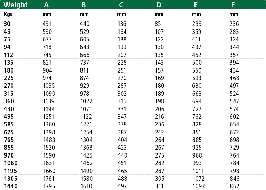Click value 287 in column C
Image resolution: width=266 pixels, height=190 pixels.
(122, 86)
